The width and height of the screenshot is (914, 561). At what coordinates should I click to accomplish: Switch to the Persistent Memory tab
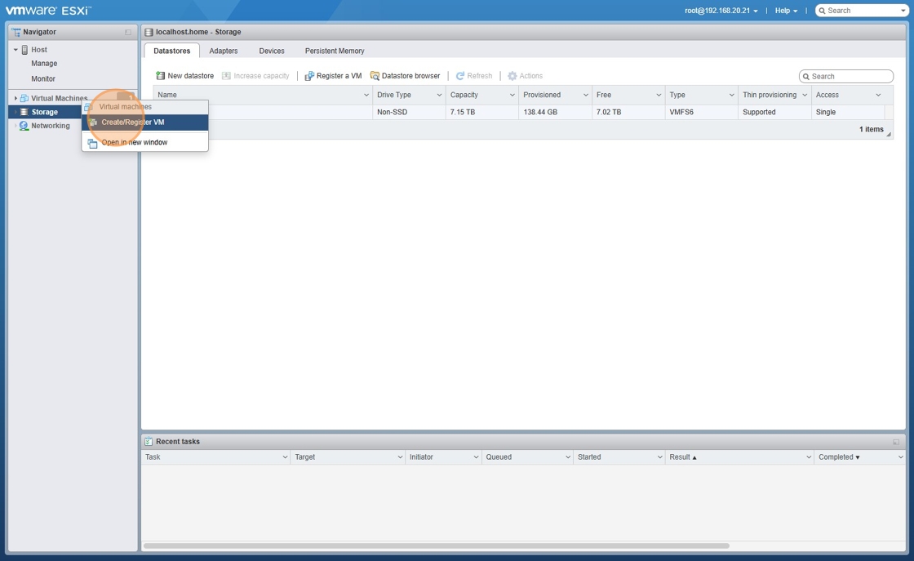click(335, 51)
